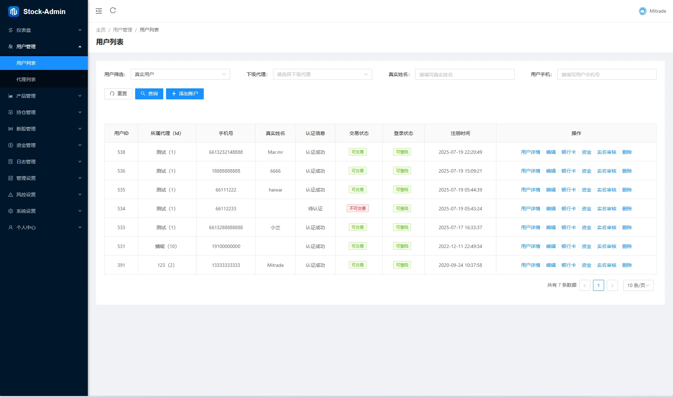Click 实名审核 link for user 534
The image size is (673, 397).
coord(606,209)
